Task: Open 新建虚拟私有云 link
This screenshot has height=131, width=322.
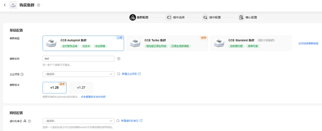Action: 130,121
